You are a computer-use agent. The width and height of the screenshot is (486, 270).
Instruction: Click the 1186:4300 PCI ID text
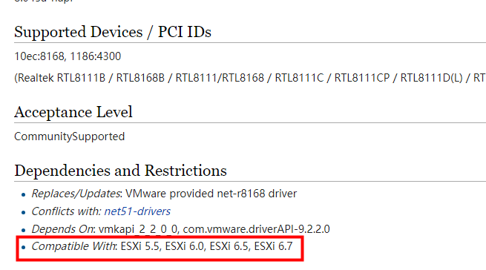[x=96, y=56]
